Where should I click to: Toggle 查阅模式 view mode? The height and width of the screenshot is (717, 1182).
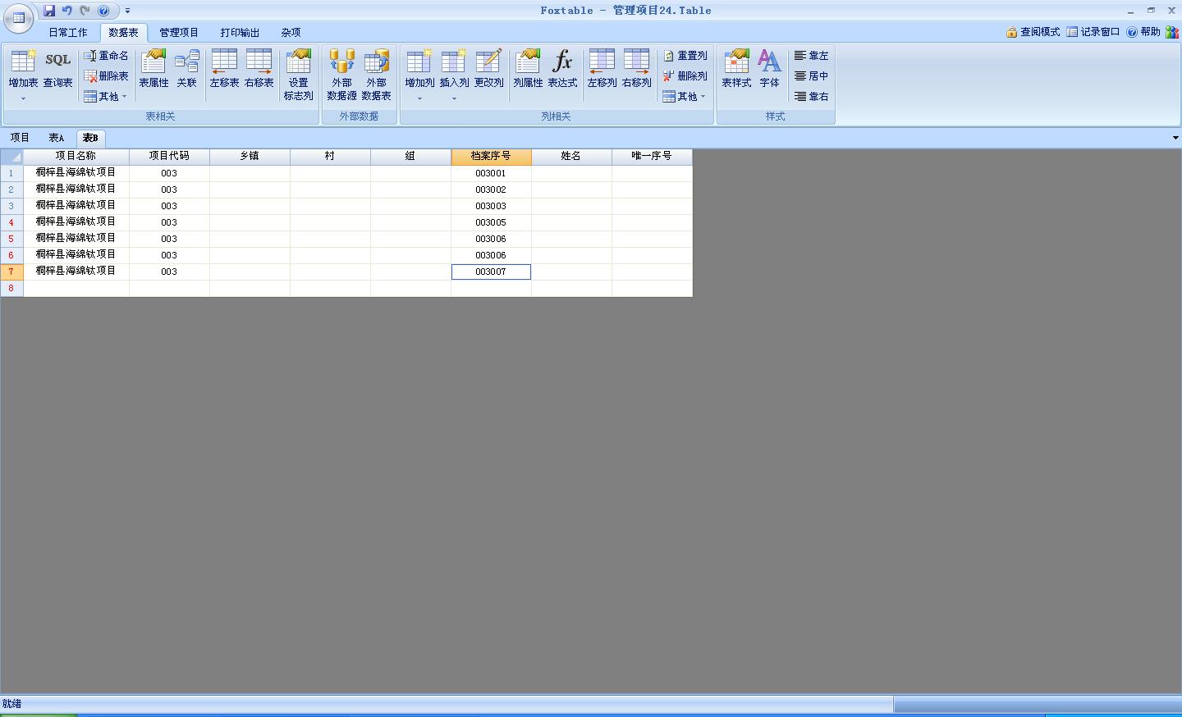(x=1033, y=32)
